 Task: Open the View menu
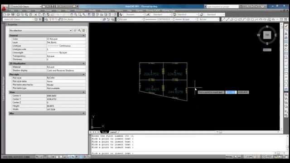coord(29,10)
